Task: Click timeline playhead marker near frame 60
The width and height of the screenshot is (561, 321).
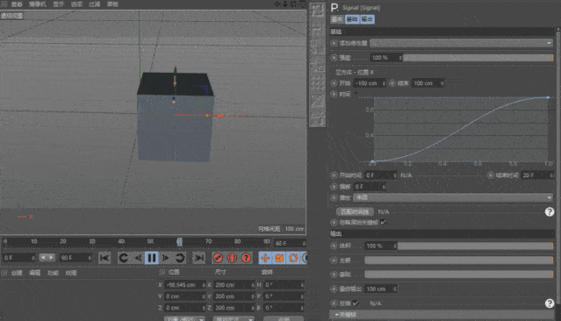Action: pyautogui.click(x=180, y=242)
